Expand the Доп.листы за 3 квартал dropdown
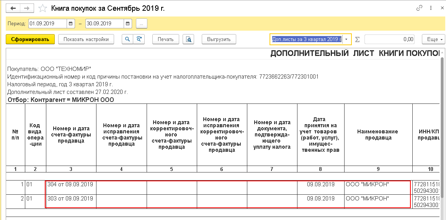Screen dimensions: 446x220 click(346, 39)
